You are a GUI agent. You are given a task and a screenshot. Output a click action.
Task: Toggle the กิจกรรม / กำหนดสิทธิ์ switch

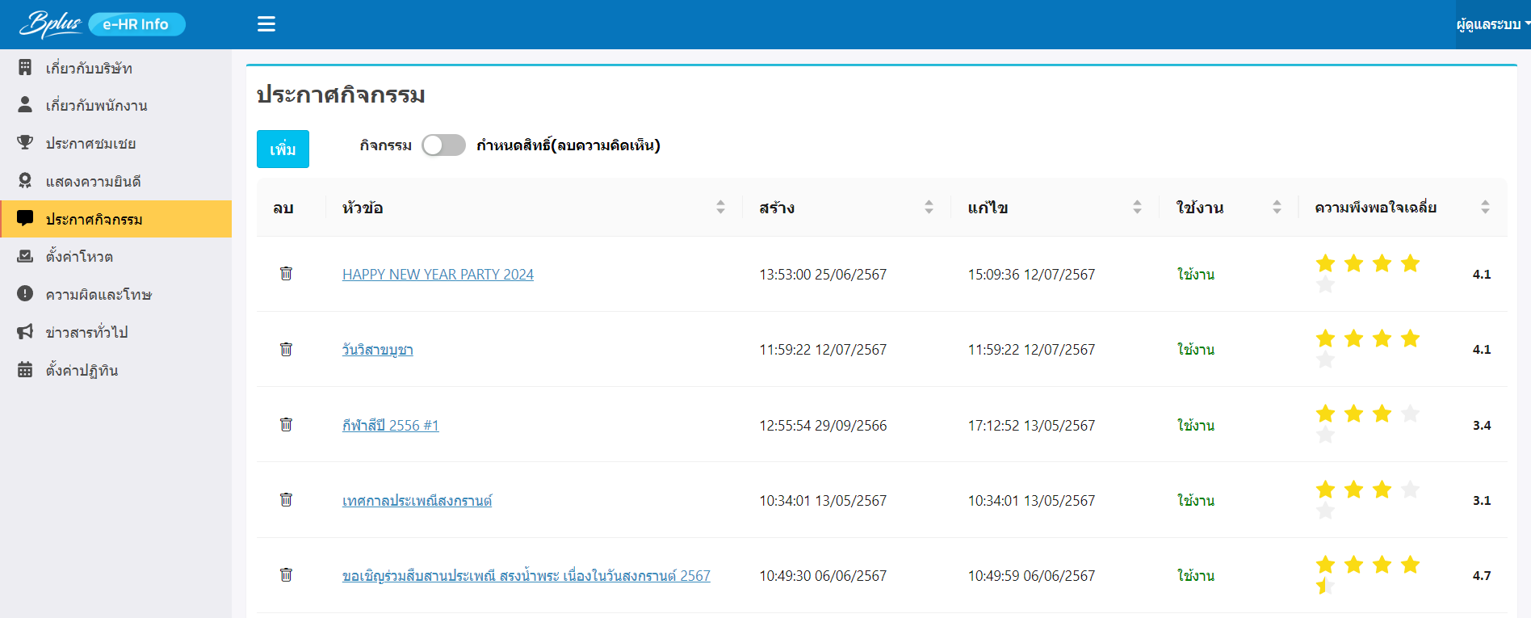click(443, 145)
